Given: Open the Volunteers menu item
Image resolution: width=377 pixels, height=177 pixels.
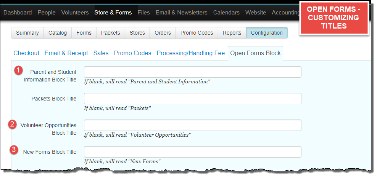Looking at the screenshot, I should pyautogui.click(x=75, y=13).
